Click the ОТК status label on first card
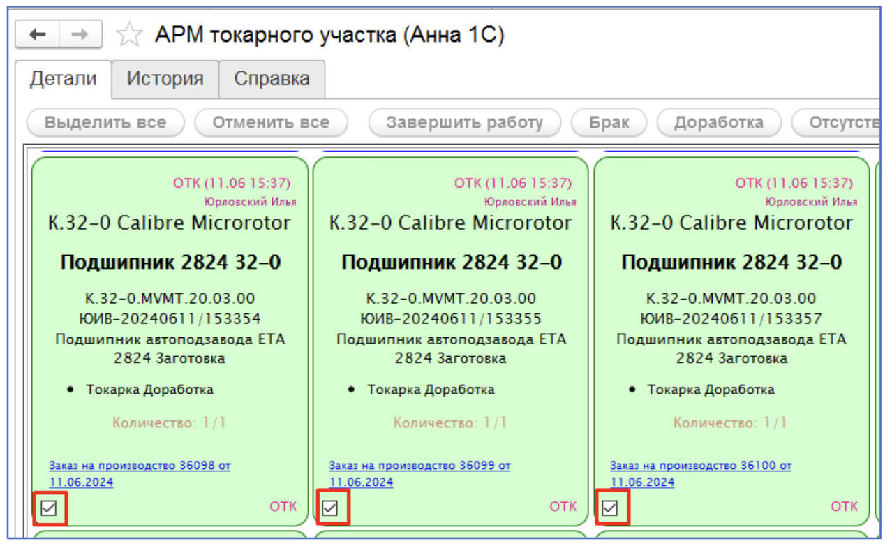892x546 pixels. 283,507
